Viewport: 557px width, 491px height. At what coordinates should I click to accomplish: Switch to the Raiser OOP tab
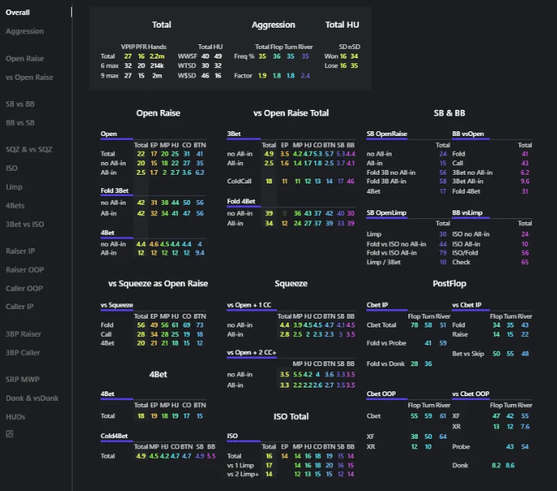[24, 270]
